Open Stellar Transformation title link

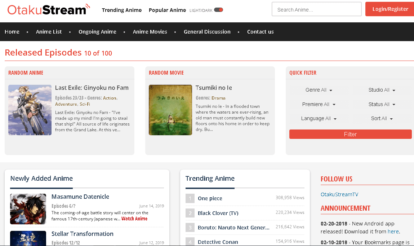[x=83, y=234]
